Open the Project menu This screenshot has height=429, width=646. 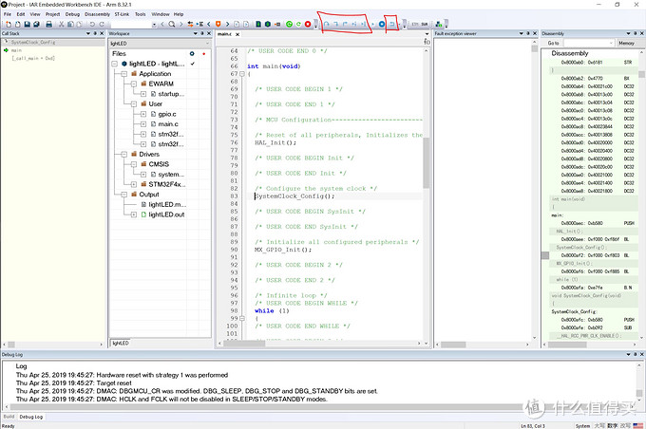coord(53,14)
